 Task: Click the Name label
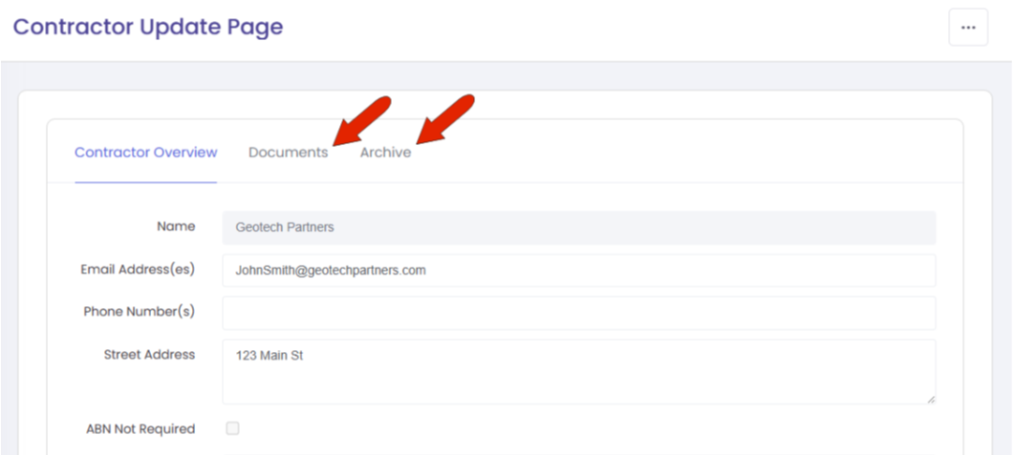[x=176, y=226]
